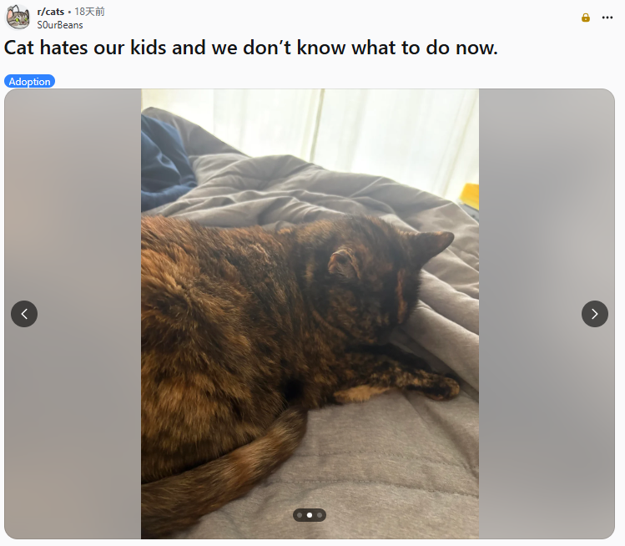The image size is (625, 546).
Task: Open the three-dot post options menu
Action: click(607, 18)
